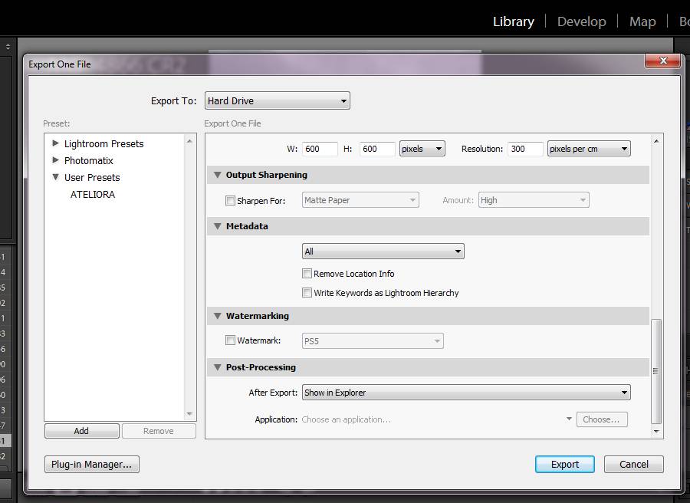Image resolution: width=690 pixels, height=503 pixels.
Task: Enable the Sharpen For checkbox
Action: [231, 201]
